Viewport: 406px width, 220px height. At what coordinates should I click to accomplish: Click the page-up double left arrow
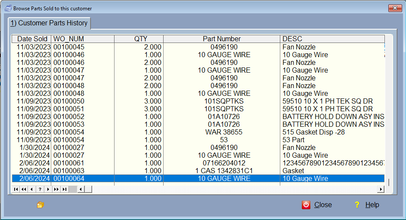pos(24,189)
